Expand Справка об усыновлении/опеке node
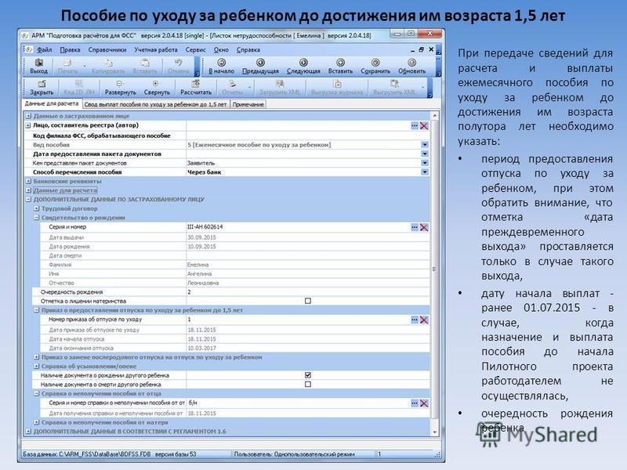627x470 pixels. click(36, 366)
